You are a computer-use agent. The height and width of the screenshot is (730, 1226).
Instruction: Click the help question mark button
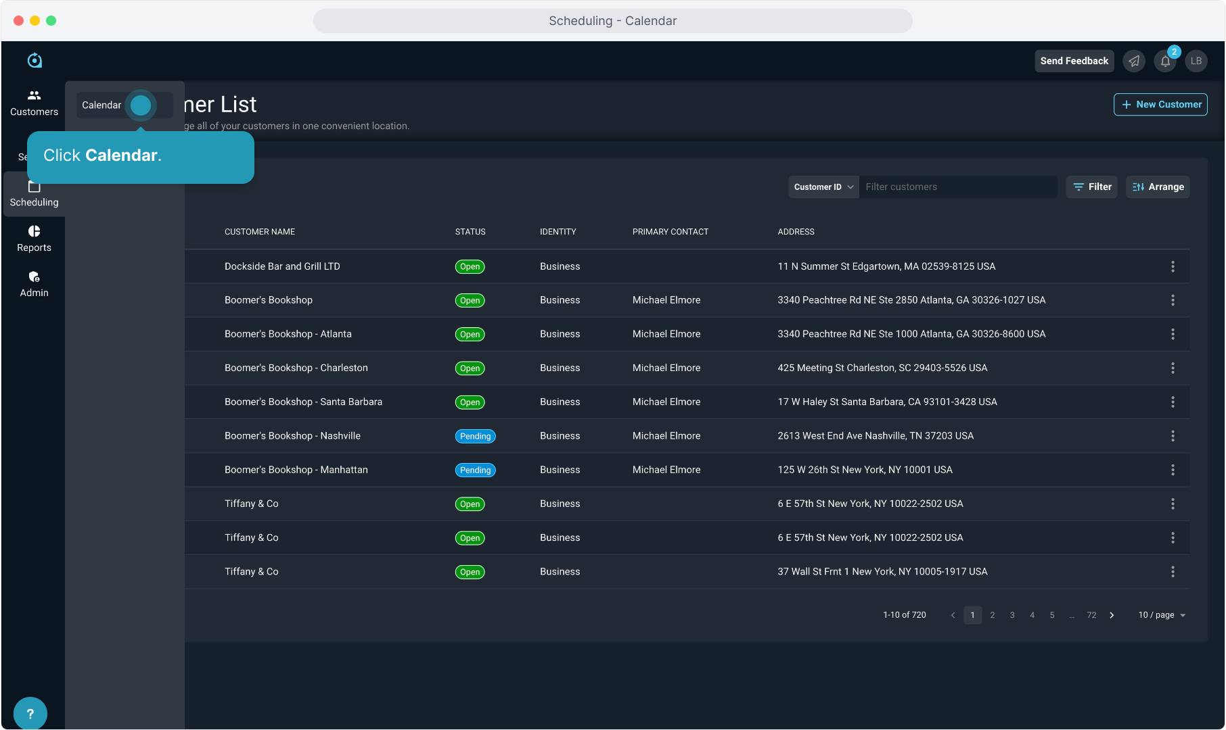[30, 713]
